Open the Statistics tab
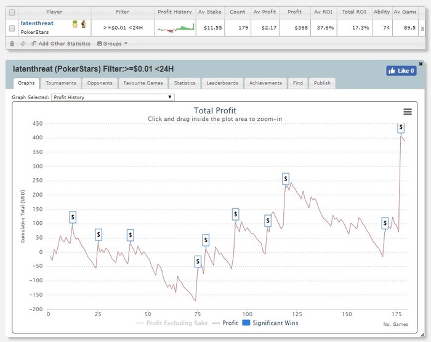 [x=185, y=83]
